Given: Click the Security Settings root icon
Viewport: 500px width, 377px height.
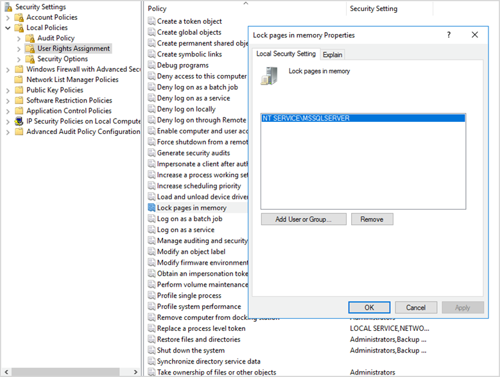Looking at the screenshot, I should point(8,7).
